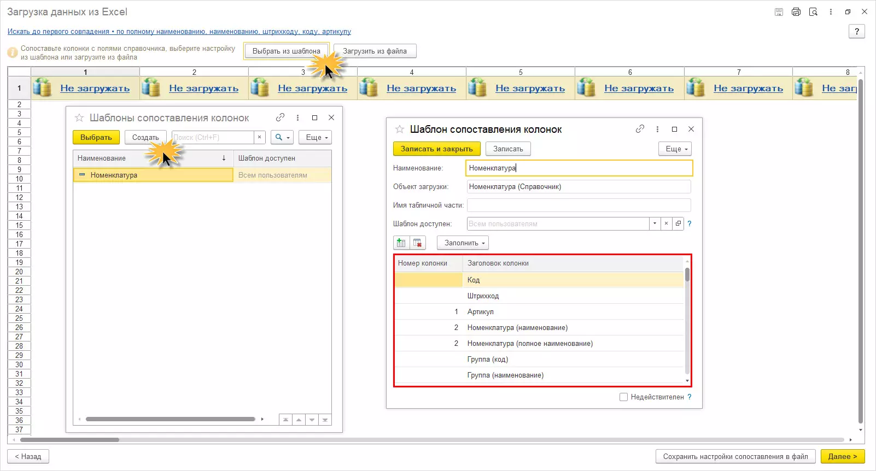Image resolution: width=876 pixels, height=471 pixels.
Task: Click the database icon in column 4 header
Action: [369, 87]
